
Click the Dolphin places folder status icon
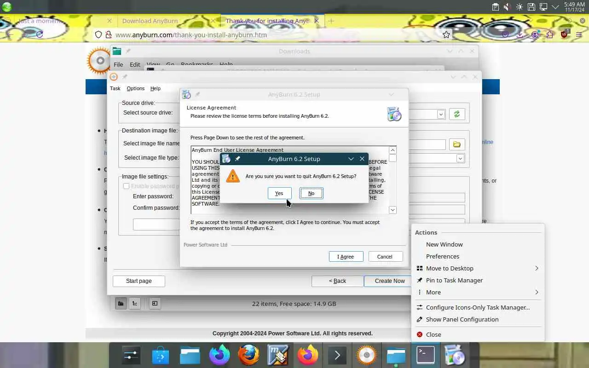click(121, 303)
